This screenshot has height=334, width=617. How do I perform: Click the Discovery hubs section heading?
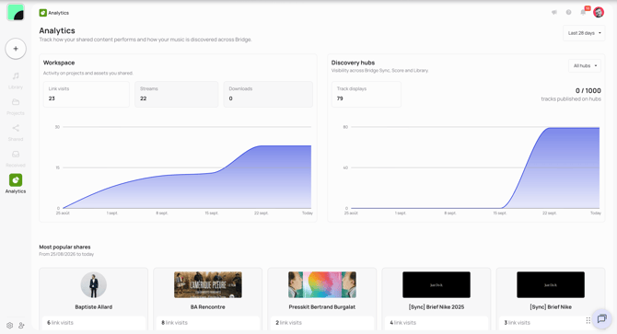pyautogui.click(x=353, y=63)
